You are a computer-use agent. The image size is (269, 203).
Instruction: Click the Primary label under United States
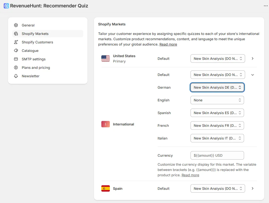119,61
